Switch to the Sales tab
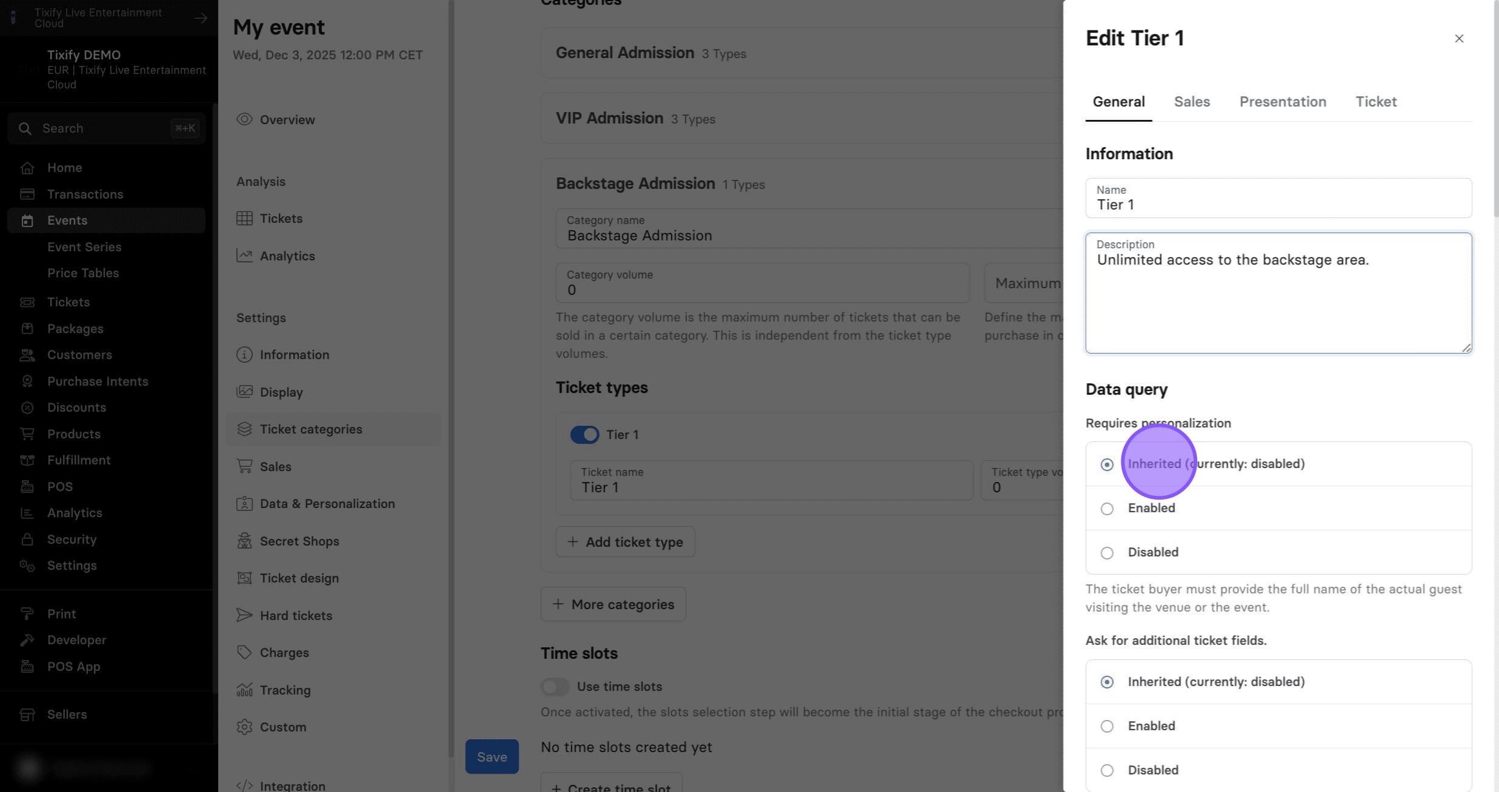This screenshot has height=792, width=1499. point(1192,102)
